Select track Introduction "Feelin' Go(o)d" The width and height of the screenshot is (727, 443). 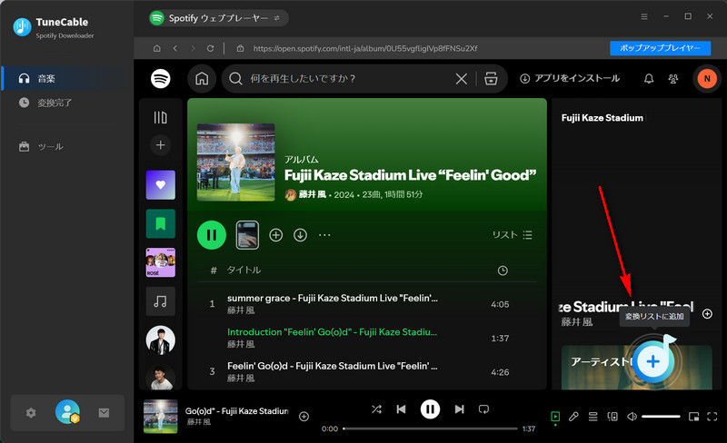367,338
